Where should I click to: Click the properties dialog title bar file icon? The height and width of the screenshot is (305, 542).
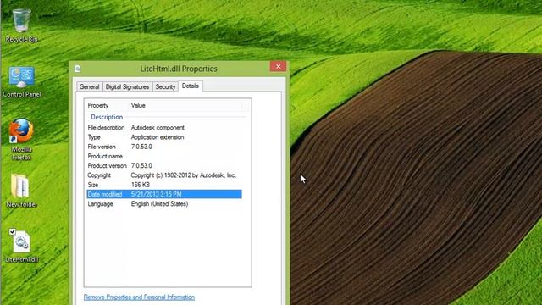pos(77,69)
